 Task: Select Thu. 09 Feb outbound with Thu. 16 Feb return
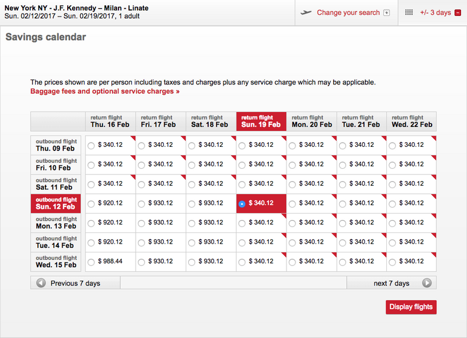coord(91,145)
